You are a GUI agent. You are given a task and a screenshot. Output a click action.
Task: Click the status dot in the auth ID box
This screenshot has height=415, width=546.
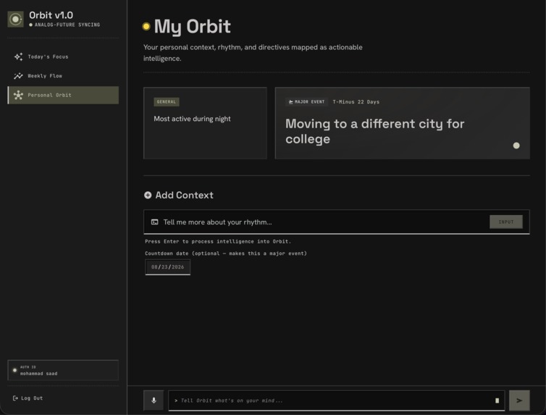tap(14, 370)
